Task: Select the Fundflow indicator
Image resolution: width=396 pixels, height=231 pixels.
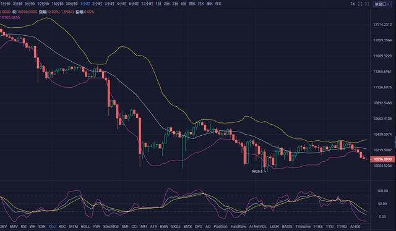Action: tap(238, 227)
